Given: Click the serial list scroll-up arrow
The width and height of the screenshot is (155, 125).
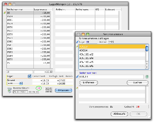Looking at the screenshot, I should (x=147, y=64).
